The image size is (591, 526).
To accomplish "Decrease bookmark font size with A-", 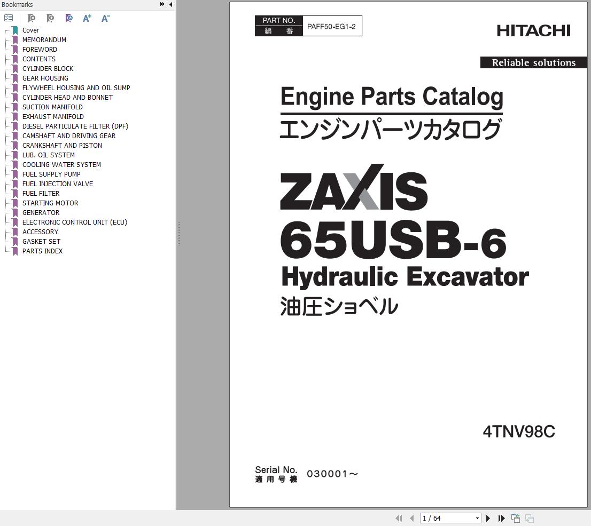I will click(x=106, y=18).
